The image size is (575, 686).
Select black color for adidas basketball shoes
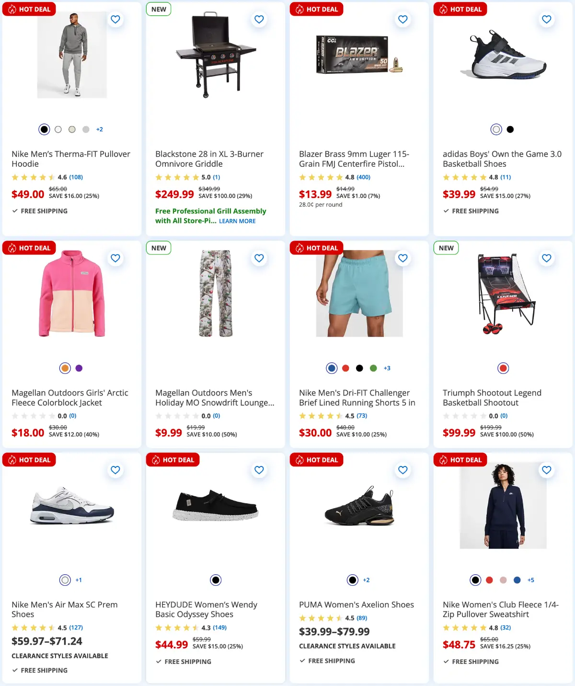(510, 129)
